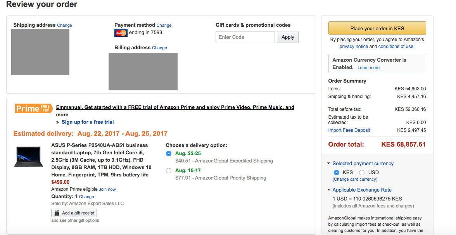Screen dimensions: 456x235
Task: Select KES as payment currency
Action: tap(337, 173)
